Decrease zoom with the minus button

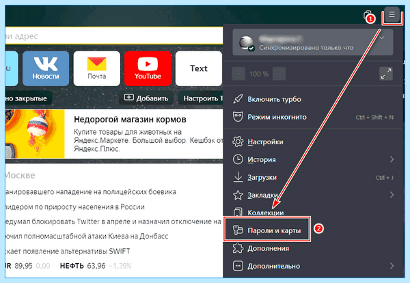tap(238, 74)
